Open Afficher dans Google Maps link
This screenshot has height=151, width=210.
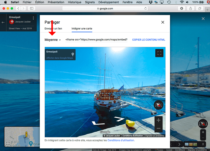click(x=60, y=58)
